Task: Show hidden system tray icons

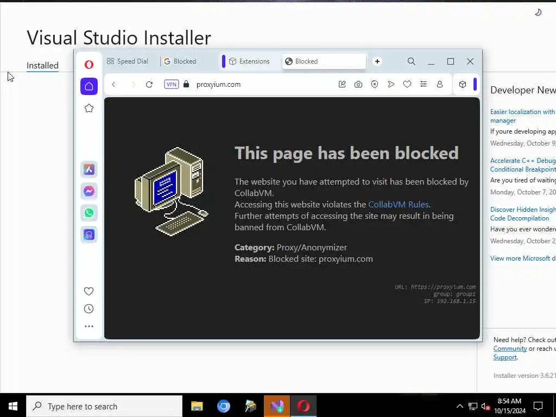Action: pyautogui.click(x=459, y=406)
